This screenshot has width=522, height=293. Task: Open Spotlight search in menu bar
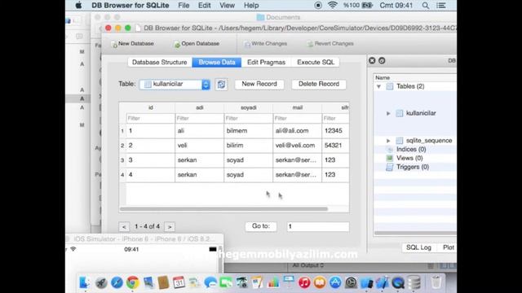[426, 6]
